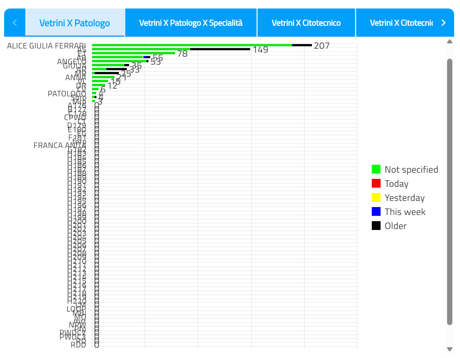
Task: Click the red Today legend swatch
Action: 376,184
